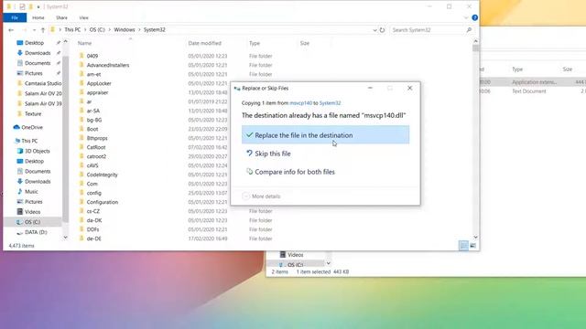Go up one folder level arrow
Viewport: 586px width, 329px height.
coord(43,30)
